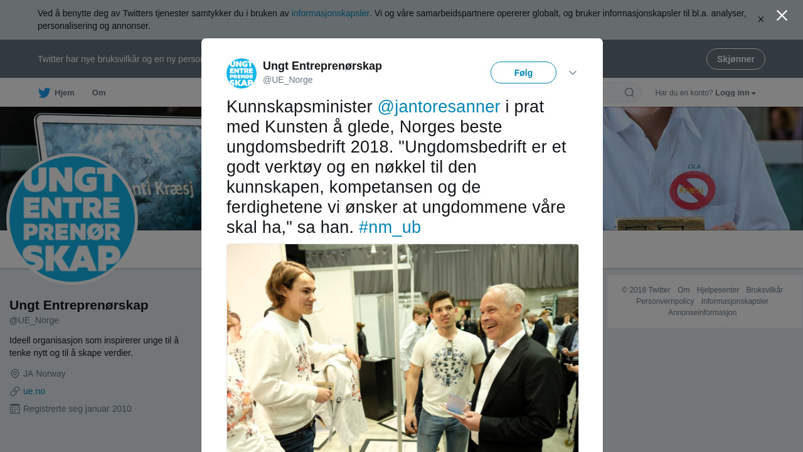Click the Hjelpesenter footer link
This screenshot has width=803, height=452.
(718, 290)
